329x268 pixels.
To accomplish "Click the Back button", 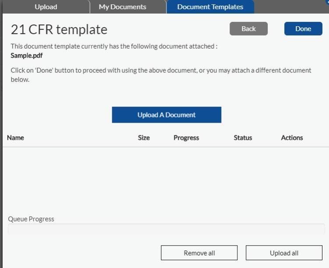I will tap(248, 29).
